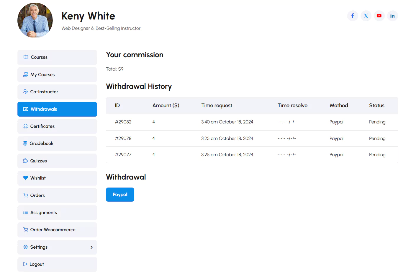Click the Web Designer subtitle text

(x=101, y=28)
